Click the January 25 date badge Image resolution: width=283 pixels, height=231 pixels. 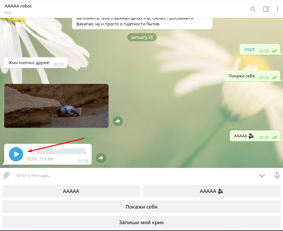pos(142,37)
